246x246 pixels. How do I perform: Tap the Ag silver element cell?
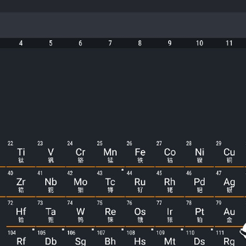(229, 182)
